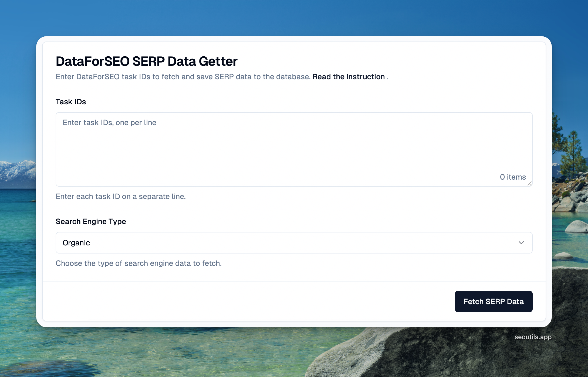The height and width of the screenshot is (377, 588).
Task: Open the Read the instruction link
Action: (x=349, y=77)
